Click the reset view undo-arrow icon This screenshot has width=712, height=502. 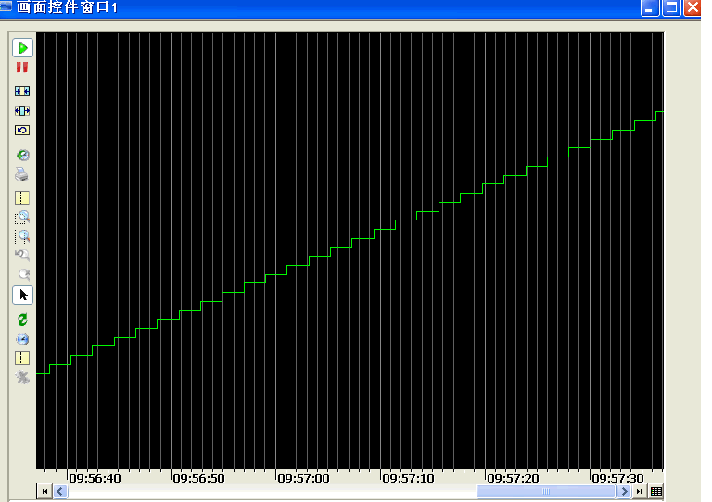(22, 131)
